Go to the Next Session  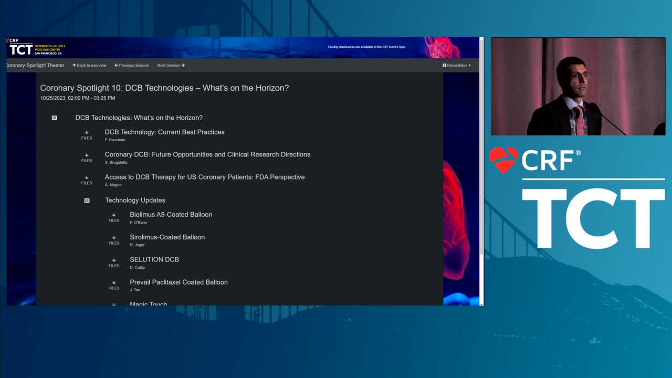tap(171, 66)
